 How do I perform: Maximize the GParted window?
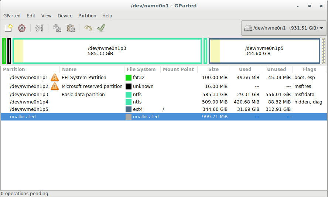coord(310,6)
